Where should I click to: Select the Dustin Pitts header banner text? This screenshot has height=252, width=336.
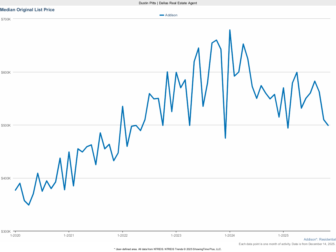168,3
